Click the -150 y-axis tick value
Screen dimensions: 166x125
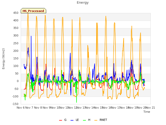(x=16, y=104)
